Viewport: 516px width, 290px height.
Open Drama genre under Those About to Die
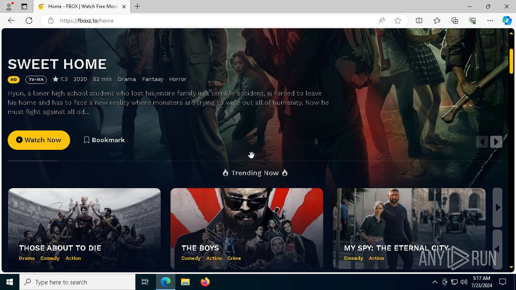[x=27, y=258]
